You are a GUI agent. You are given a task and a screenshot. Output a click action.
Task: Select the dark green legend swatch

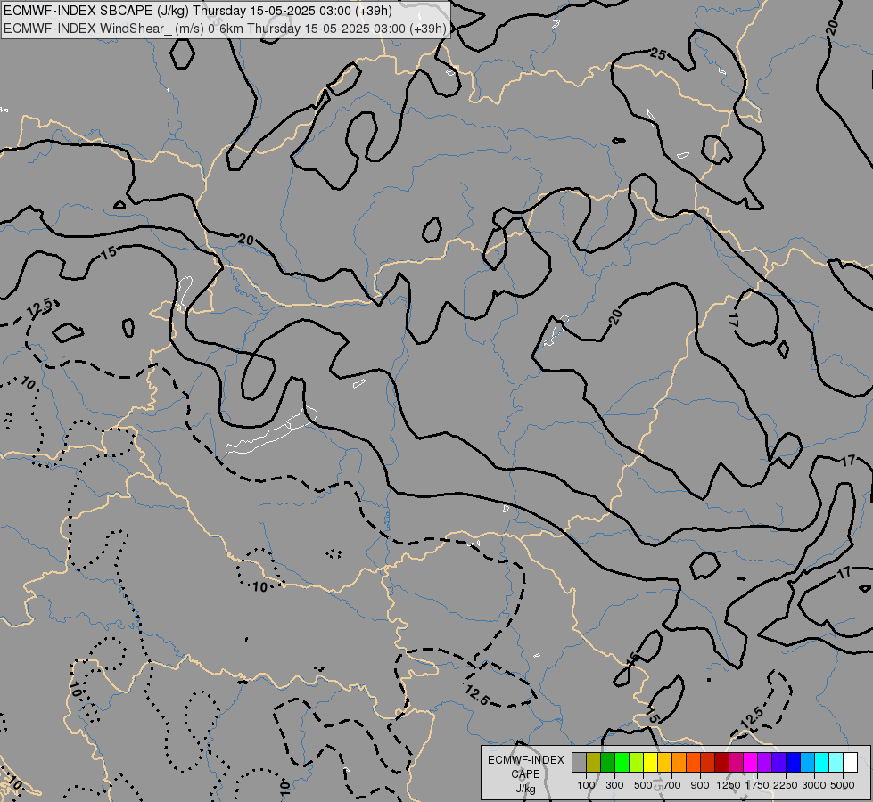point(607,762)
